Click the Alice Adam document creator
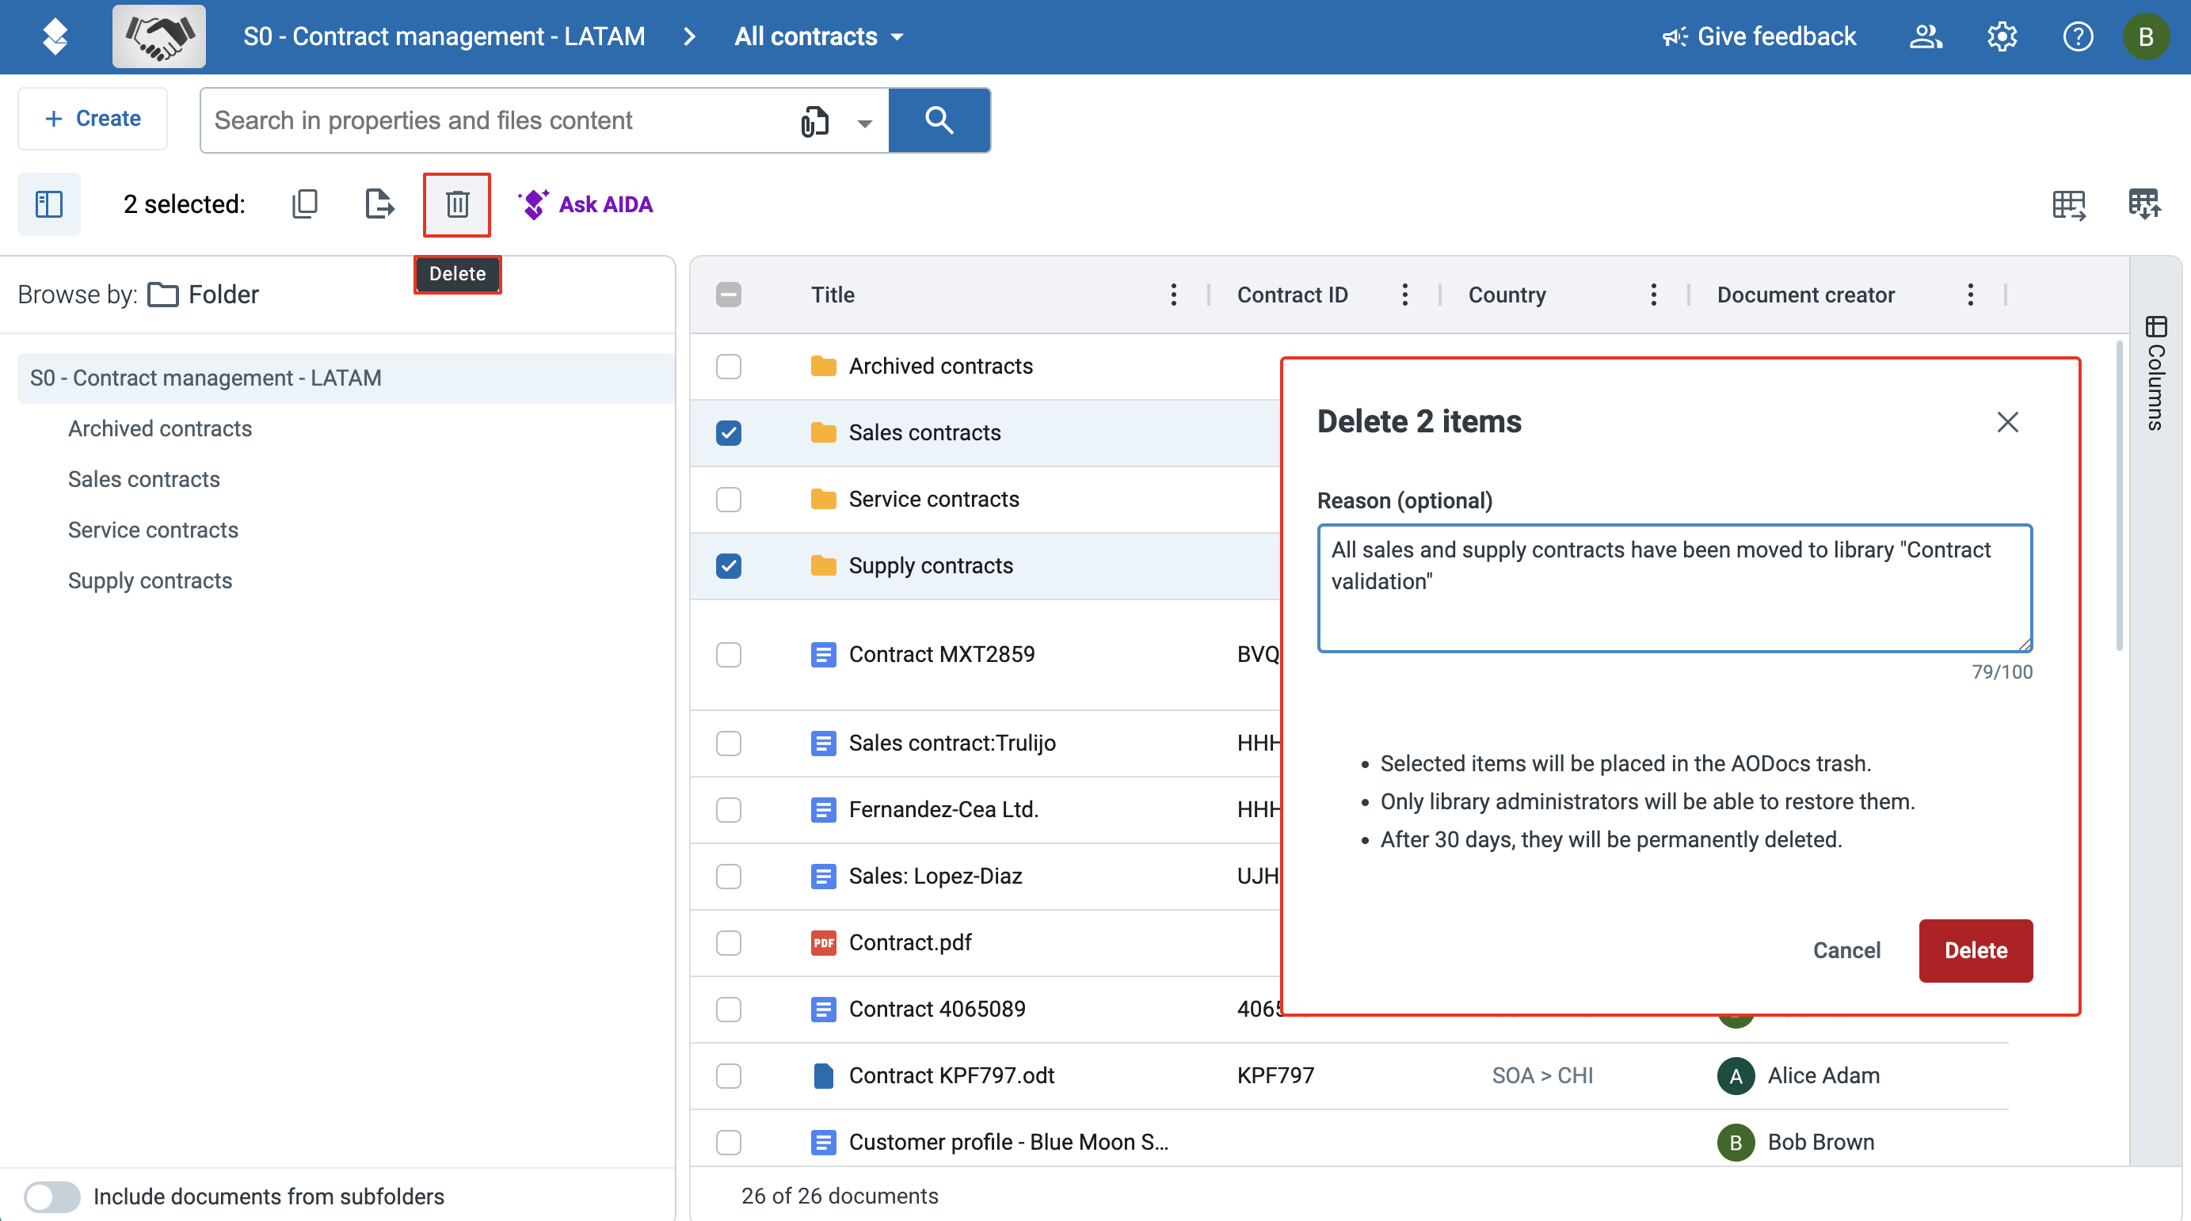Screen dimensions: 2191x1221 [x=1798, y=1076]
